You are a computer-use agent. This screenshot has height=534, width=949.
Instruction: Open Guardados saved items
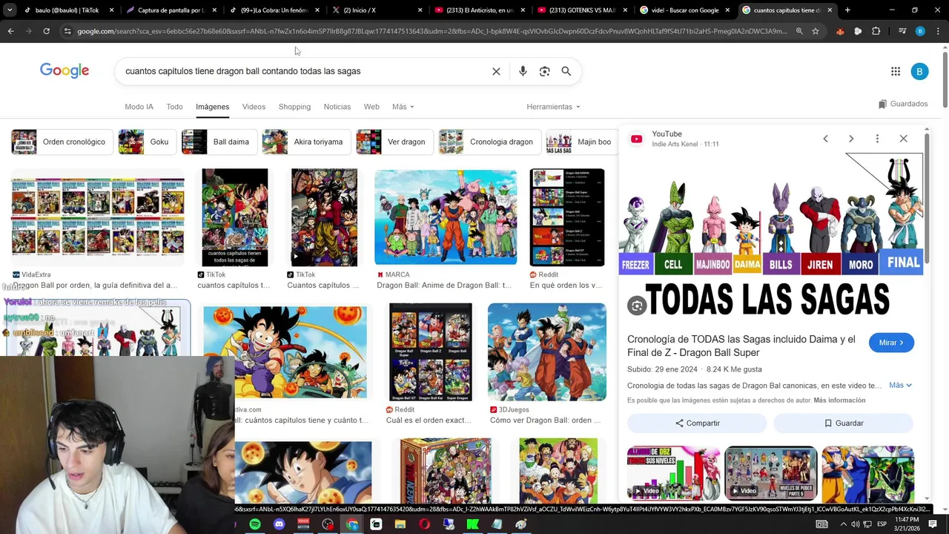902,104
